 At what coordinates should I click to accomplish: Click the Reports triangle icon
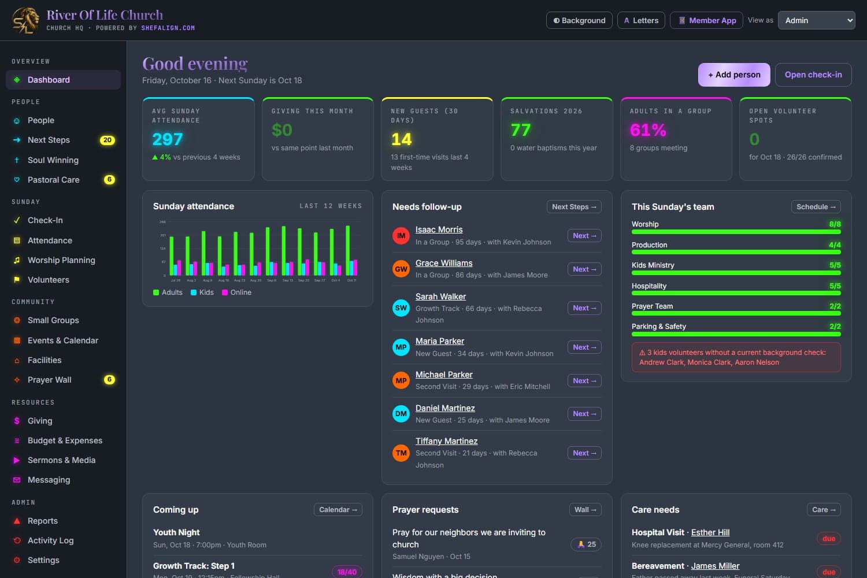[x=17, y=521]
